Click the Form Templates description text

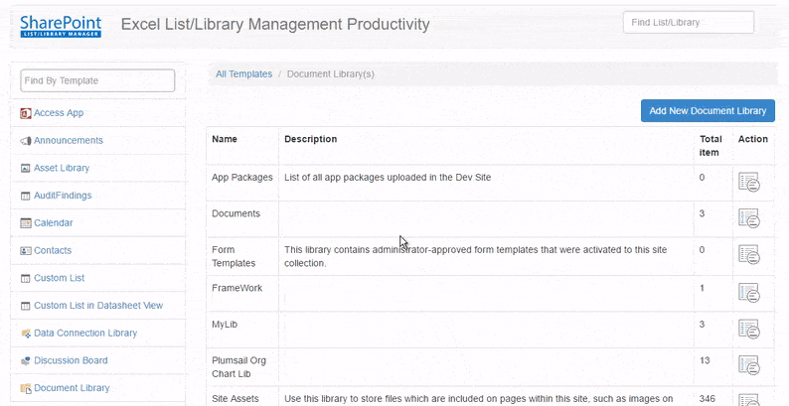476,256
